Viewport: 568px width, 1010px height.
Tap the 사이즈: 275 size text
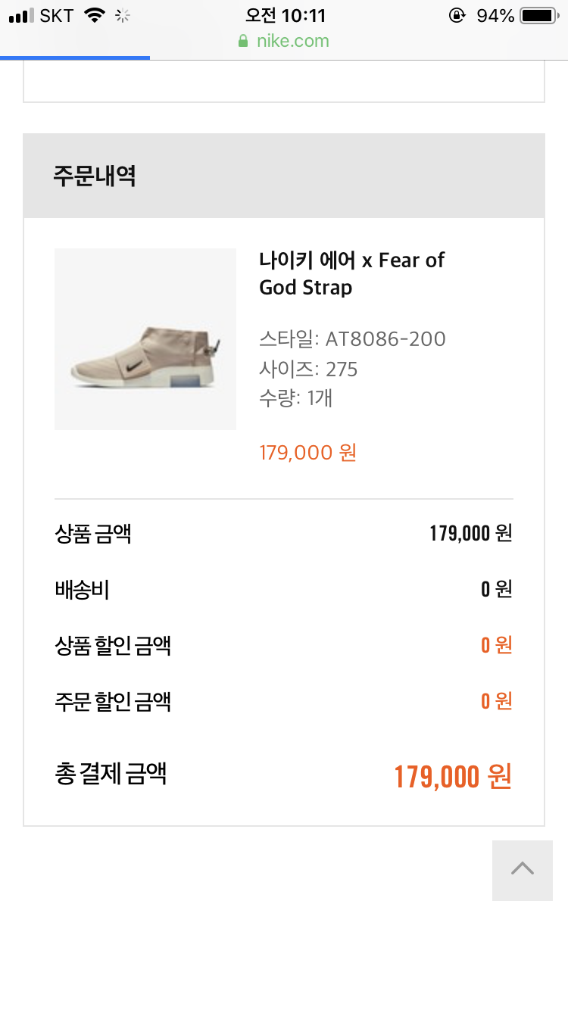pyautogui.click(x=308, y=369)
